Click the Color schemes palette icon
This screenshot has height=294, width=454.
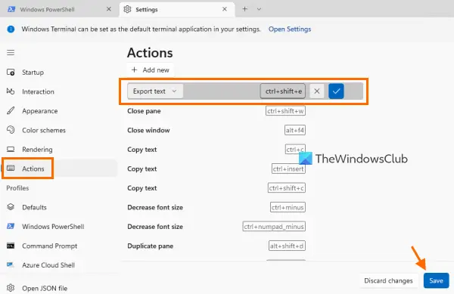(x=11, y=130)
